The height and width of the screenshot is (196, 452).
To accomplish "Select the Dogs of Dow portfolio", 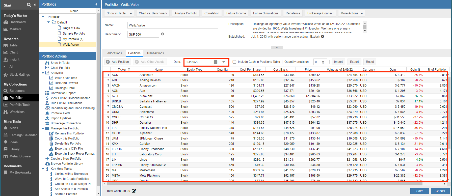I will click(x=71, y=28).
